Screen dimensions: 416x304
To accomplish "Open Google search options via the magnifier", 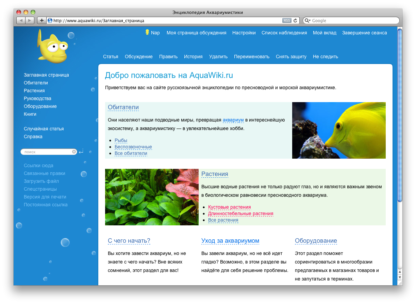I will [x=307, y=20].
